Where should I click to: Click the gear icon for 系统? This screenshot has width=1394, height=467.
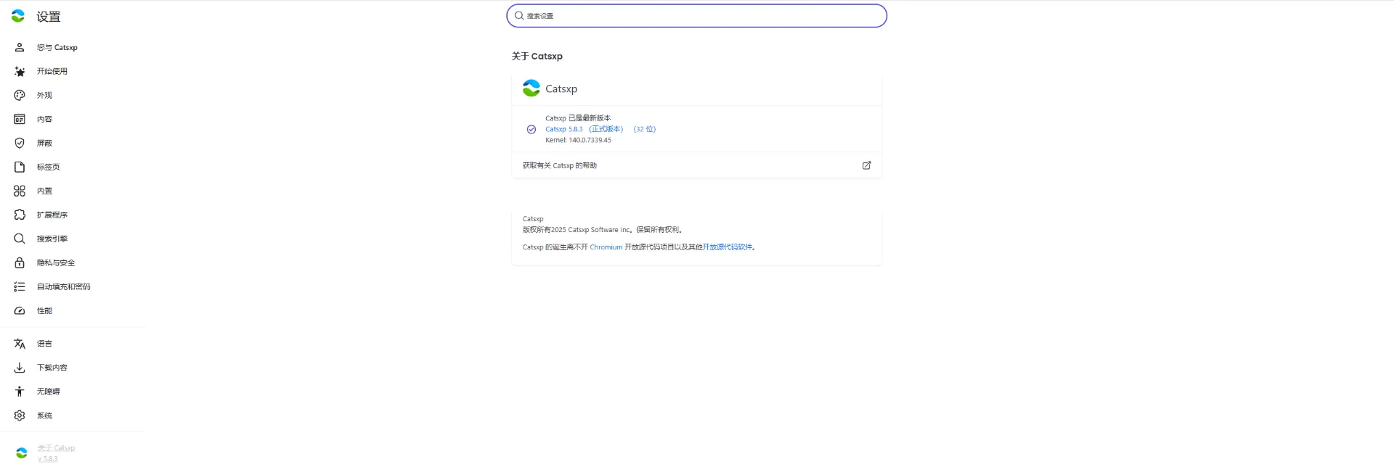(20, 416)
